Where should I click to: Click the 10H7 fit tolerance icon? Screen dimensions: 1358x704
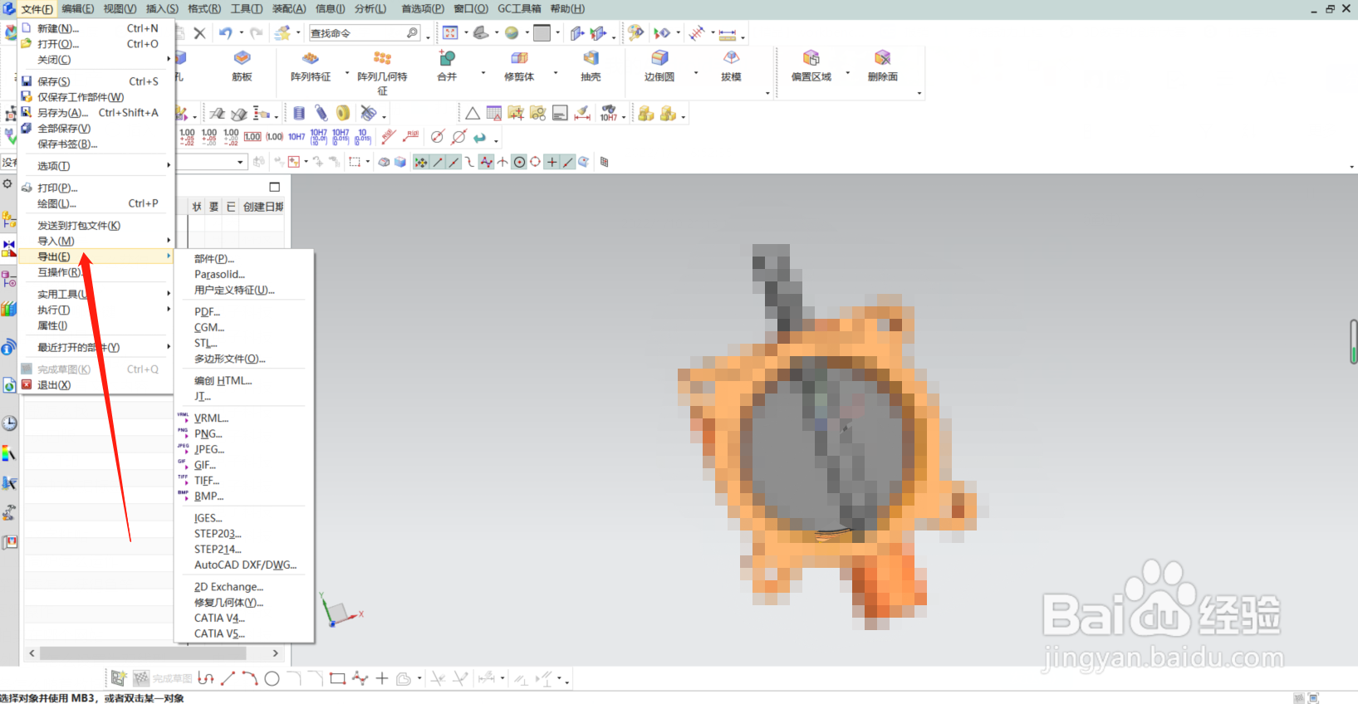[297, 137]
